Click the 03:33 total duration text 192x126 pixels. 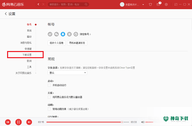click(134, 122)
